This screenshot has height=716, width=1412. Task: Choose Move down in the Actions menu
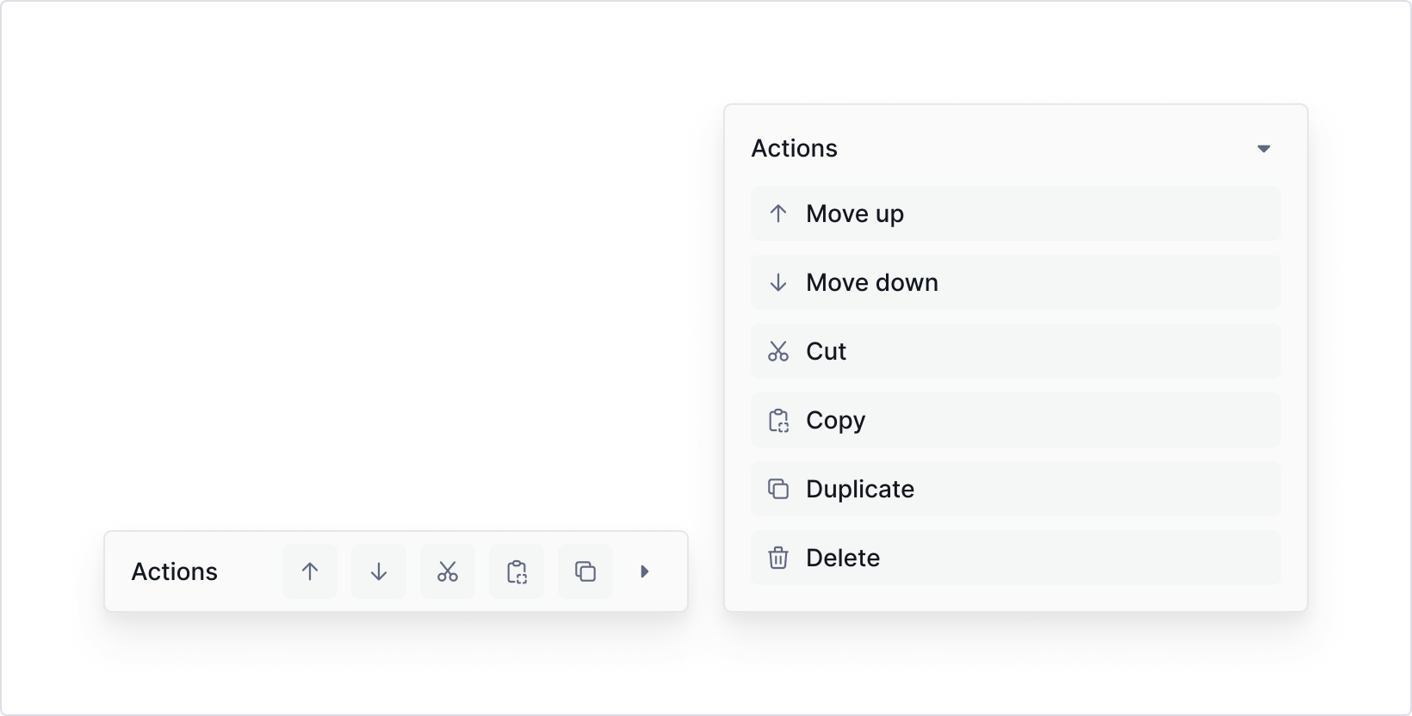[1015, 282]
